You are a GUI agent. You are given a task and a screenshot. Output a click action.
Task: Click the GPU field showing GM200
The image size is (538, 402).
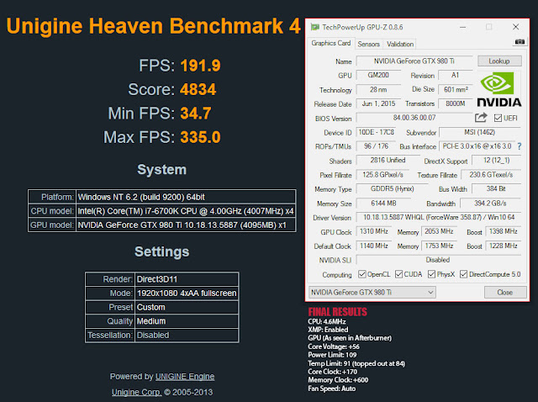point(378,75)
